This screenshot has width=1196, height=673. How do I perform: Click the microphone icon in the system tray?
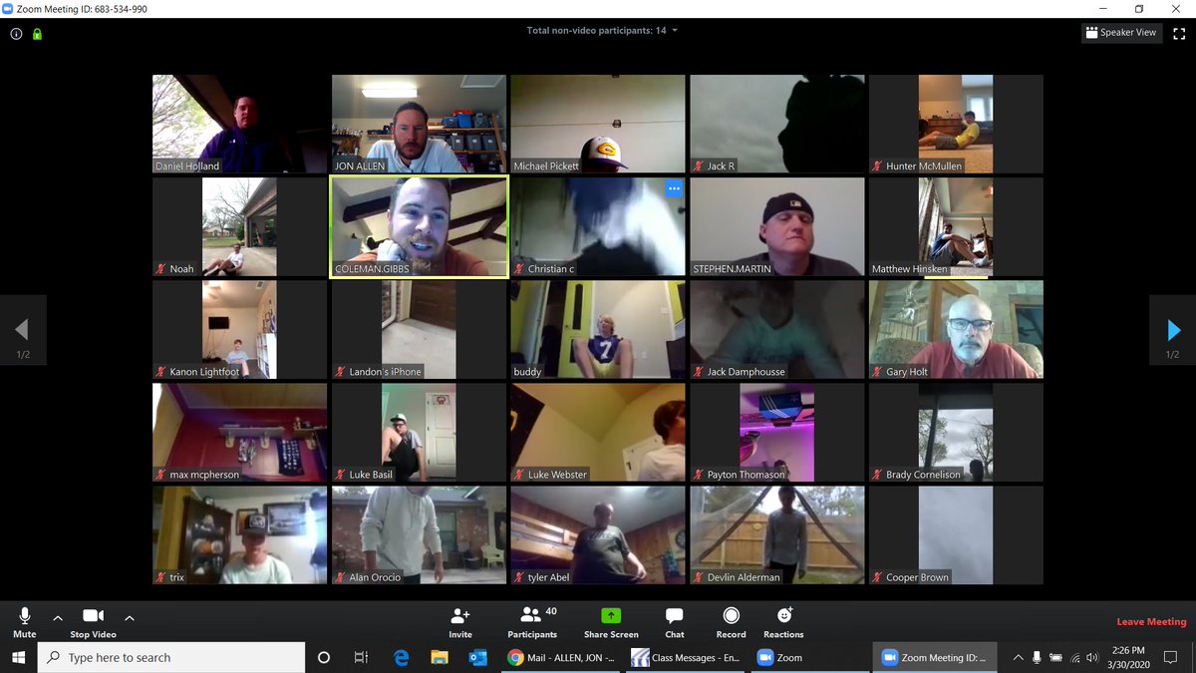tap(1037, 657)
